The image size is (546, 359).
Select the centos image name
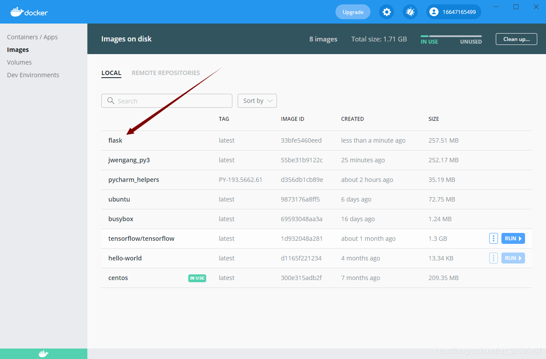click(x=118, y=278)
